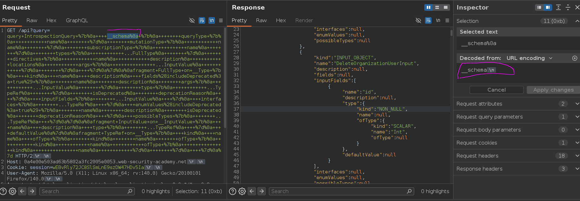This screenshot has height=201, width=580.
Task: Open the Response panel hamburger options menu
Action: tap(447, 20)
